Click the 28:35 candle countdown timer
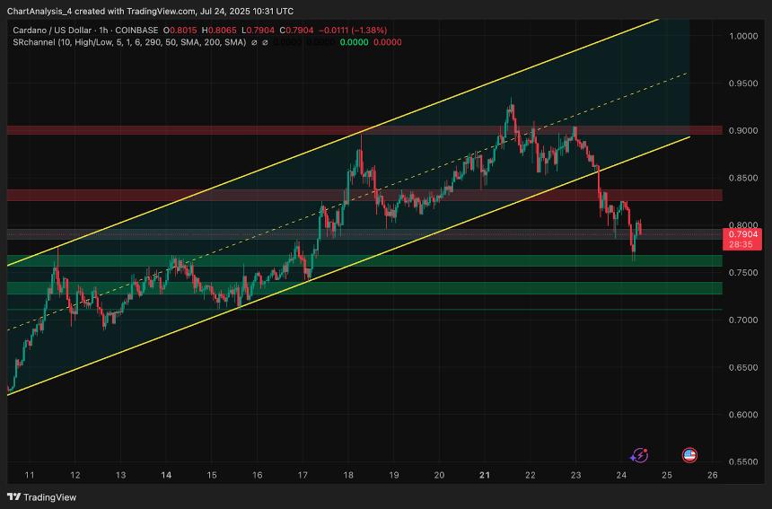This screenshot has height=509, width=772. 743,244
